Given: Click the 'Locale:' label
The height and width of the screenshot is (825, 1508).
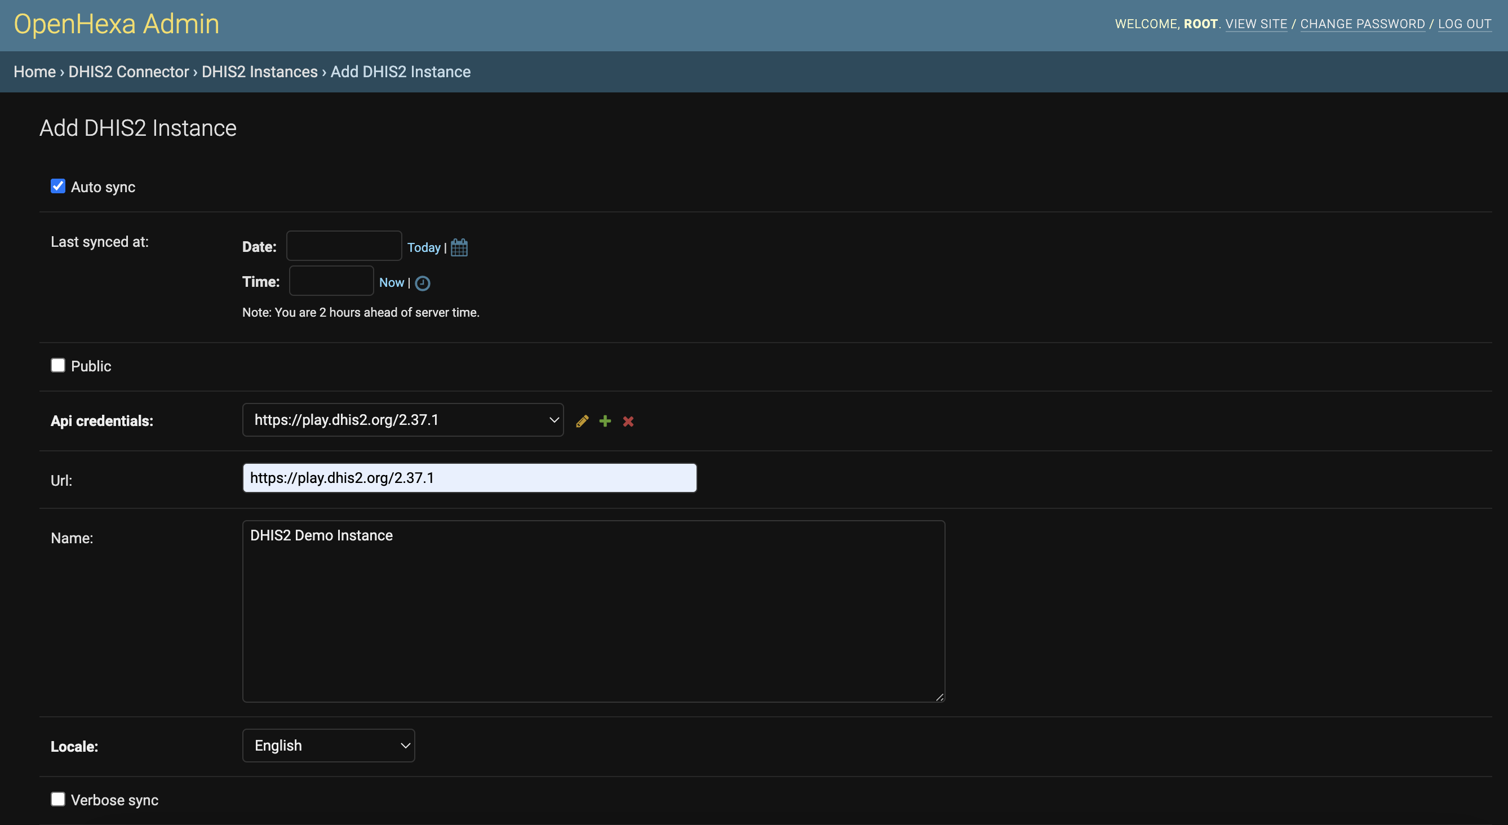Looking at the screenshot, I should tap(74, 747).
